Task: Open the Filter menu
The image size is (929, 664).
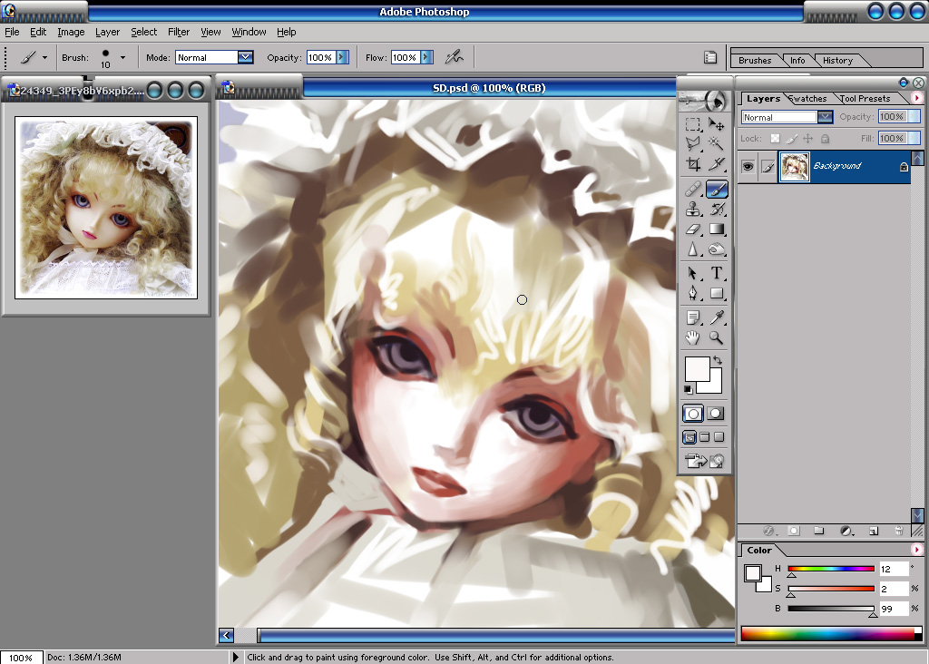Action: pos(179,32)
